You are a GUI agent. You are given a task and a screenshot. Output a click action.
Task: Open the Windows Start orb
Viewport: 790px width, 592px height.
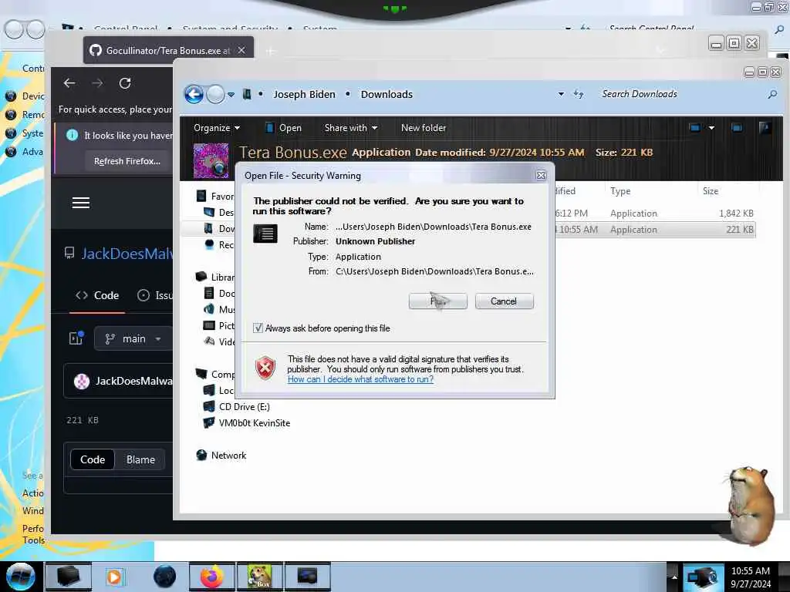pos(21,577)
